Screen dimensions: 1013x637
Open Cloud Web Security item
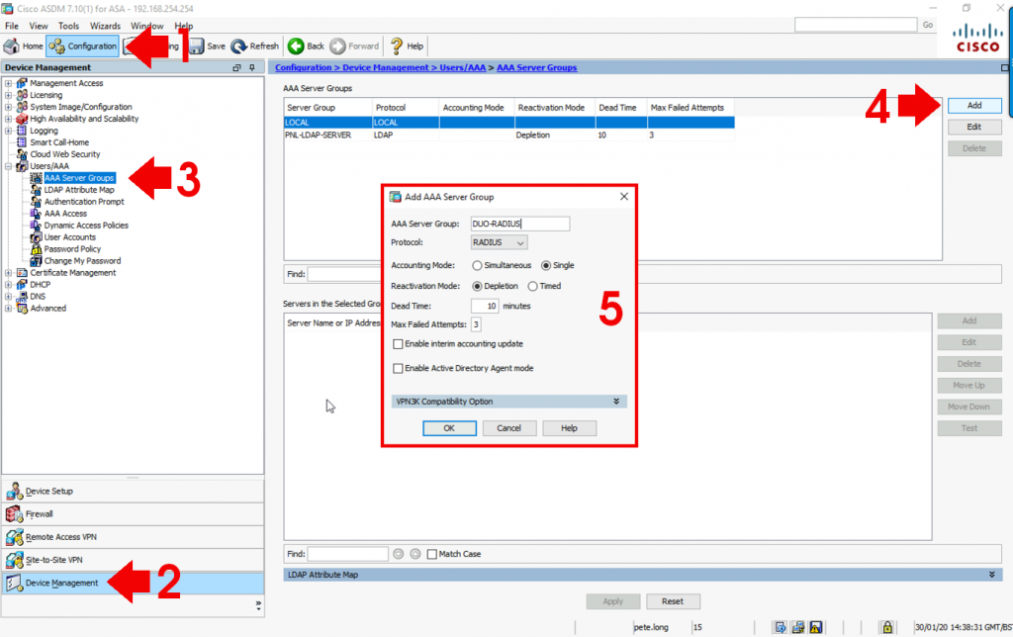[64, 154]
